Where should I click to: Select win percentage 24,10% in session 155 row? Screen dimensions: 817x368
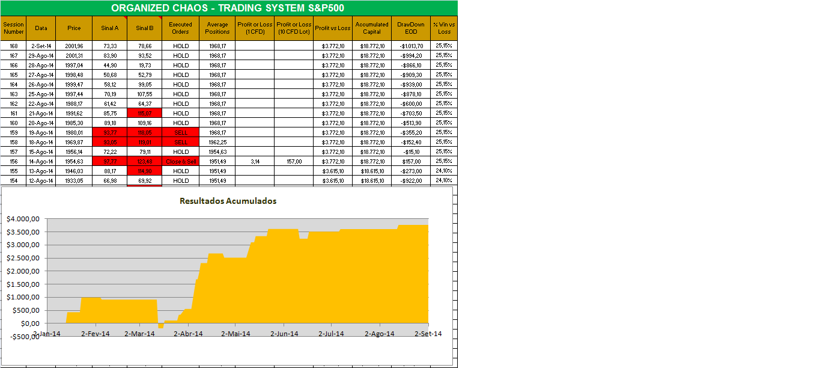coord(444,171)
